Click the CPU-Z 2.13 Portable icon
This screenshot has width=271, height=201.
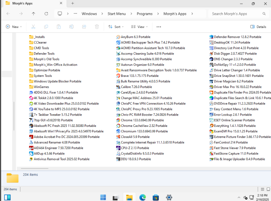(118, 148)
